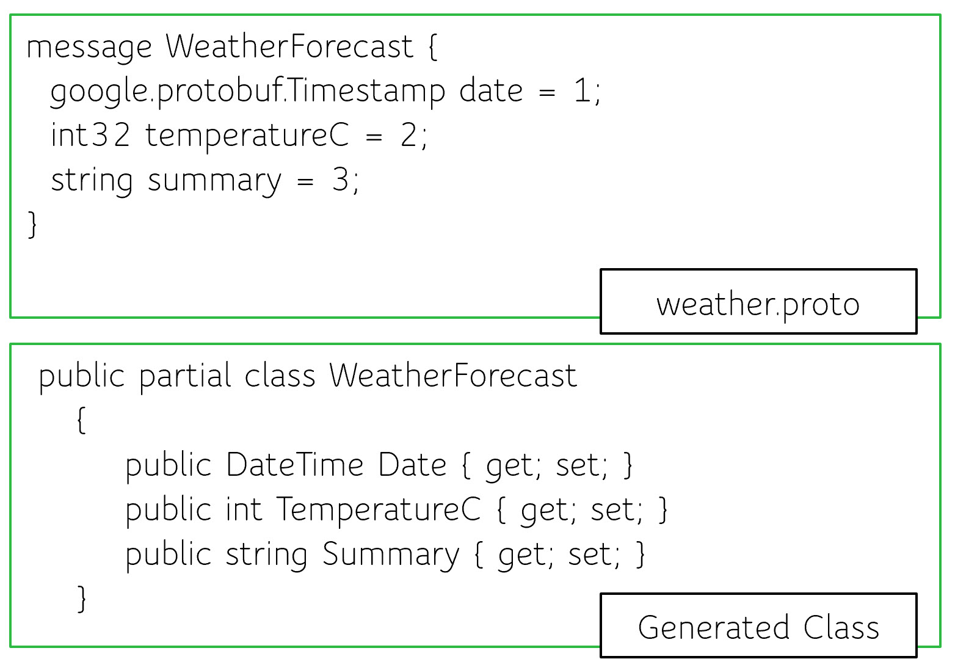Click the partial keyword in the class declaration
The height and width of the screenshot is (659, 955).
pos(185,376)
